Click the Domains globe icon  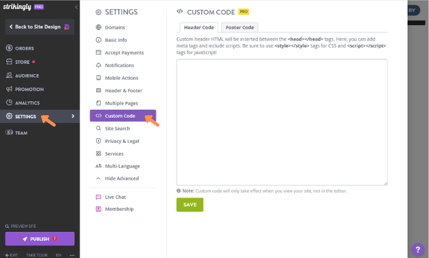pos(99,27)
